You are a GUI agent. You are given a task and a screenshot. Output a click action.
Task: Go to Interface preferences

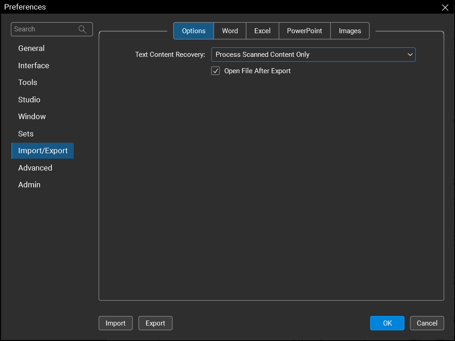(x=34, y=65)
